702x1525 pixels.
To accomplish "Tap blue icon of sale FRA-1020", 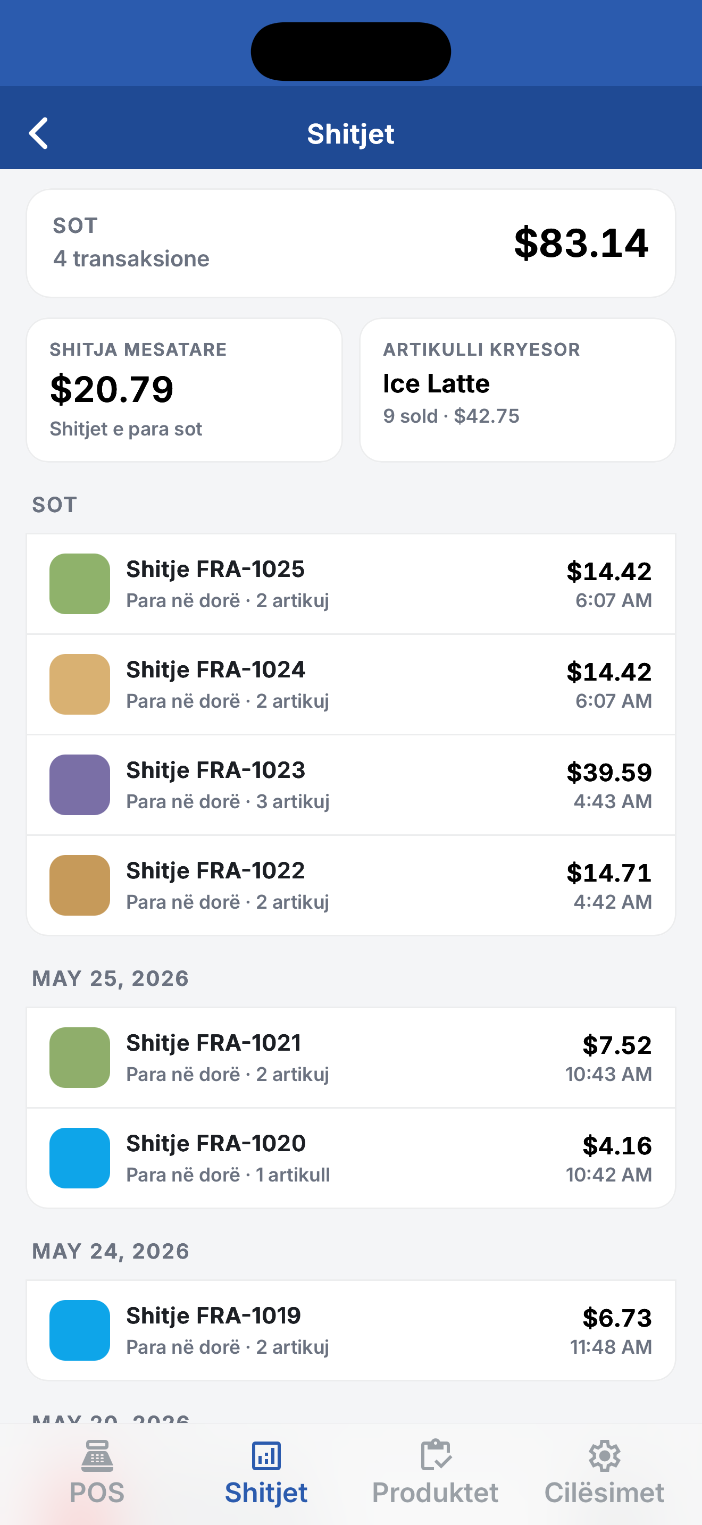I will coord(79,1158).
